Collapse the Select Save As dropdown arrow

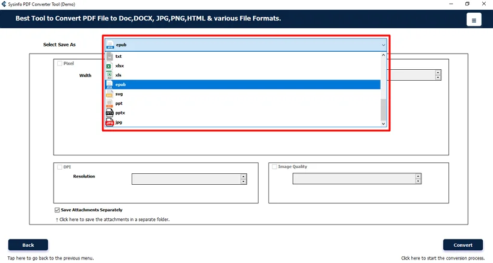tap(383, 45)
